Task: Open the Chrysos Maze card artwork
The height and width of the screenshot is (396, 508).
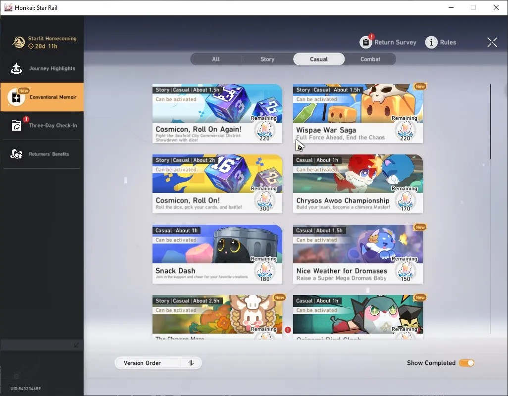Action: [x=217, y=314]
